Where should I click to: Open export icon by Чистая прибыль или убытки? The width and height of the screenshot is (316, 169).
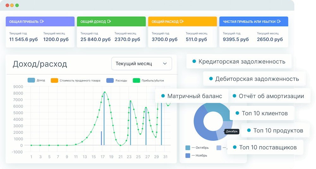(279, 21)
